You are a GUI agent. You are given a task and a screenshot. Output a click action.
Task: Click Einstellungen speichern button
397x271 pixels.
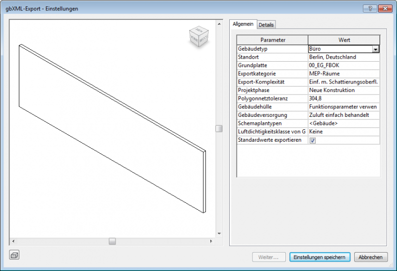(x=320, y=257)
